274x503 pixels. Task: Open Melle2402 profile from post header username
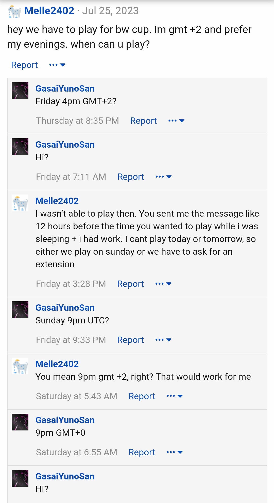pos(49,11)
